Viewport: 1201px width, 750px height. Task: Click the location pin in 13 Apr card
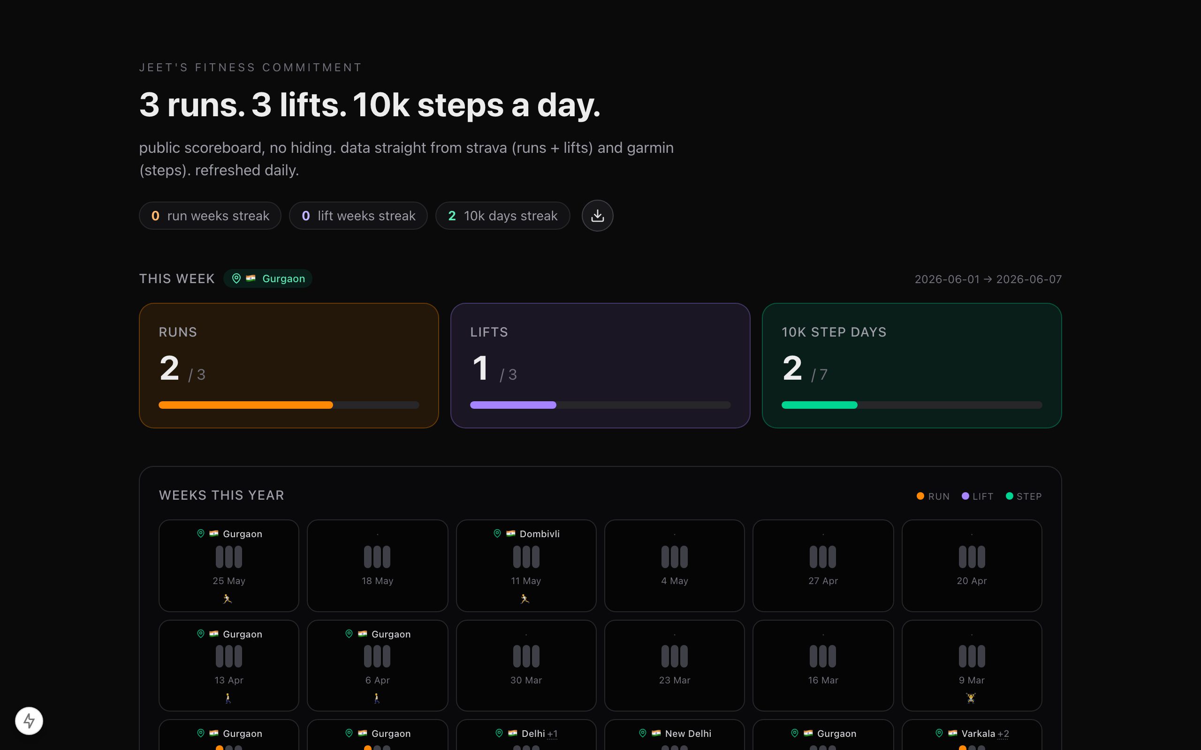[200, 634]
